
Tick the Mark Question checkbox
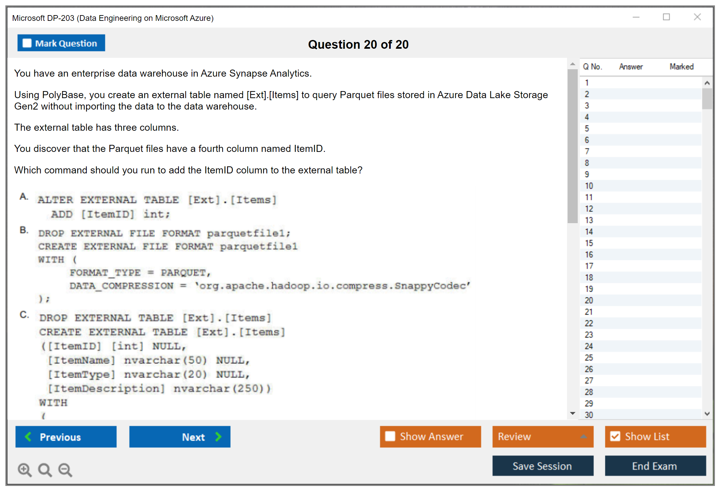[x=27, y=43]
